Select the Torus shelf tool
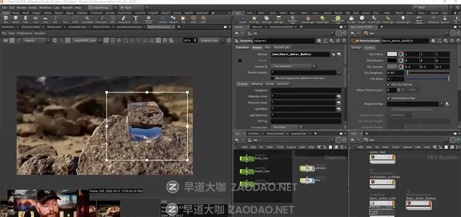Viewport: 461px width, 217px height. 35,19
